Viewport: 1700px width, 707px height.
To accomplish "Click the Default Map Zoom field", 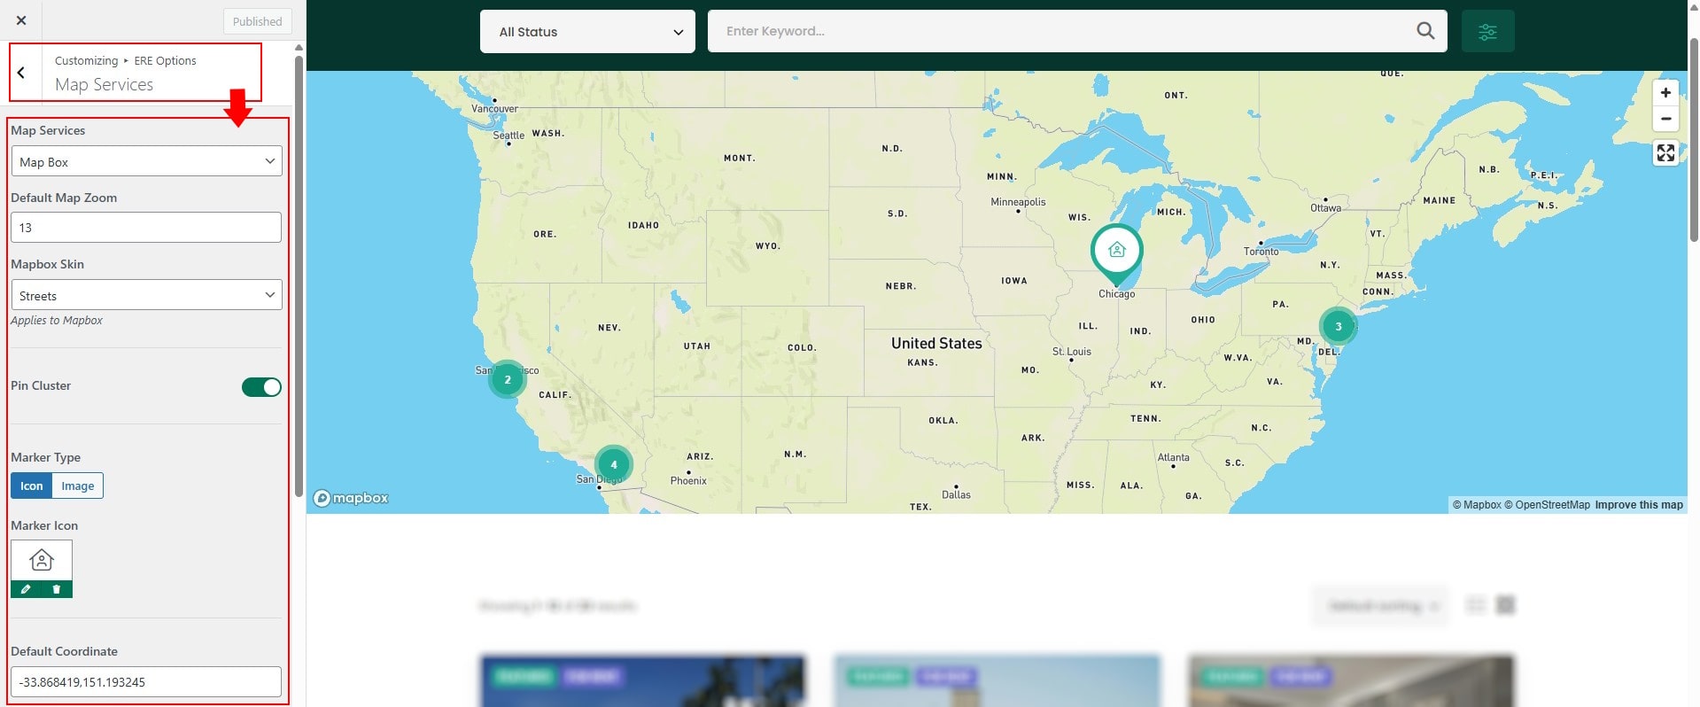I will click(x=146, y=228).
